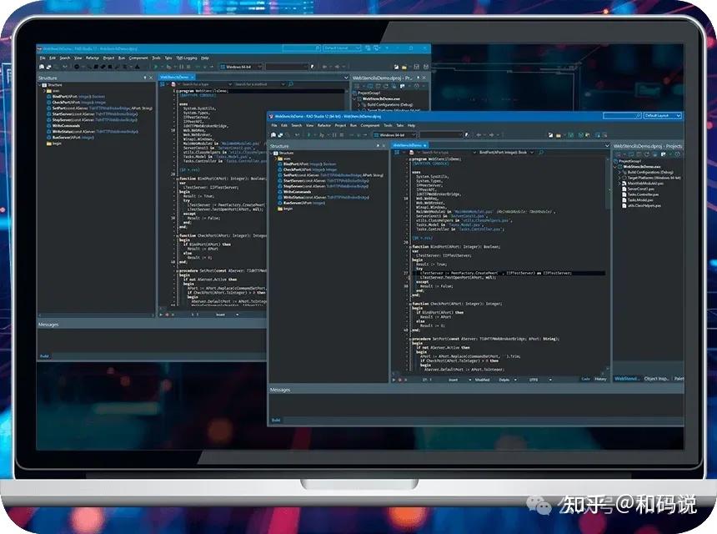
Task: Expand the Build Configurations (Debug) node
Action: pos(619,173)
